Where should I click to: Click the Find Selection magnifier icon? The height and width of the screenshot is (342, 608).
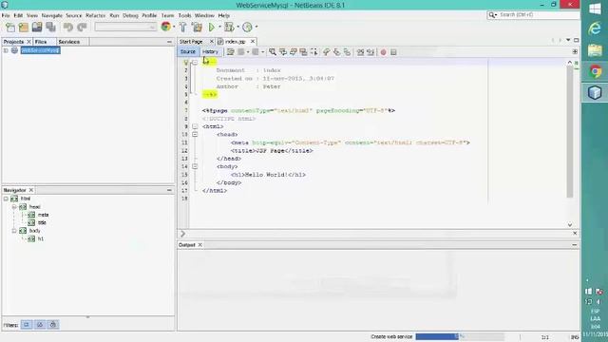coord(273,52)
